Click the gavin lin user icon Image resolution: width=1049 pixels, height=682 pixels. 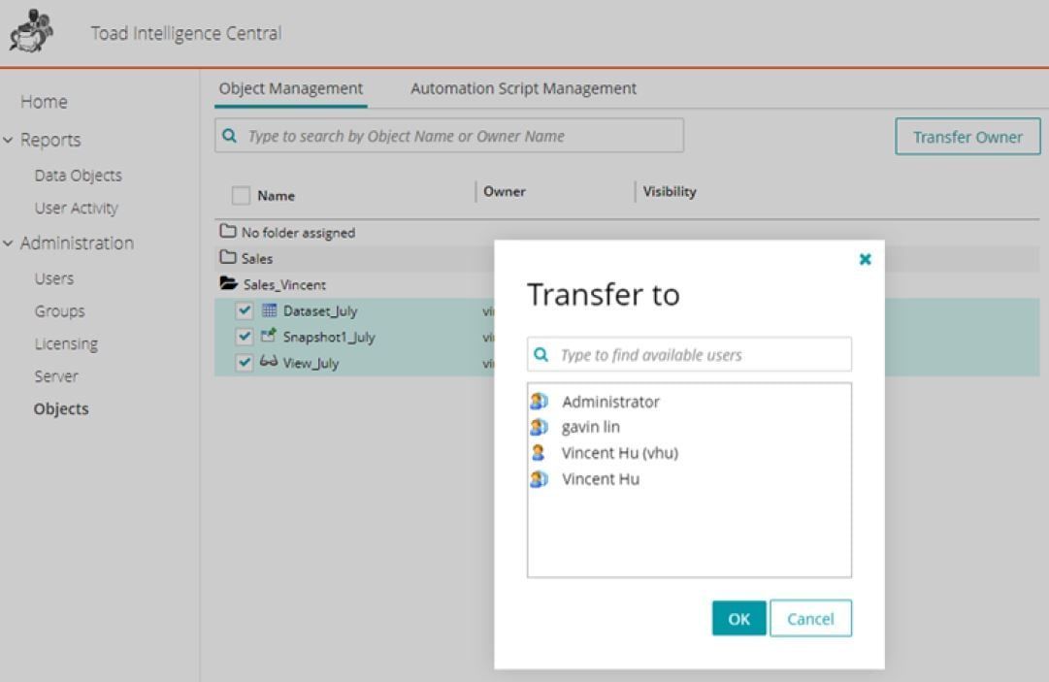[539, 427]
